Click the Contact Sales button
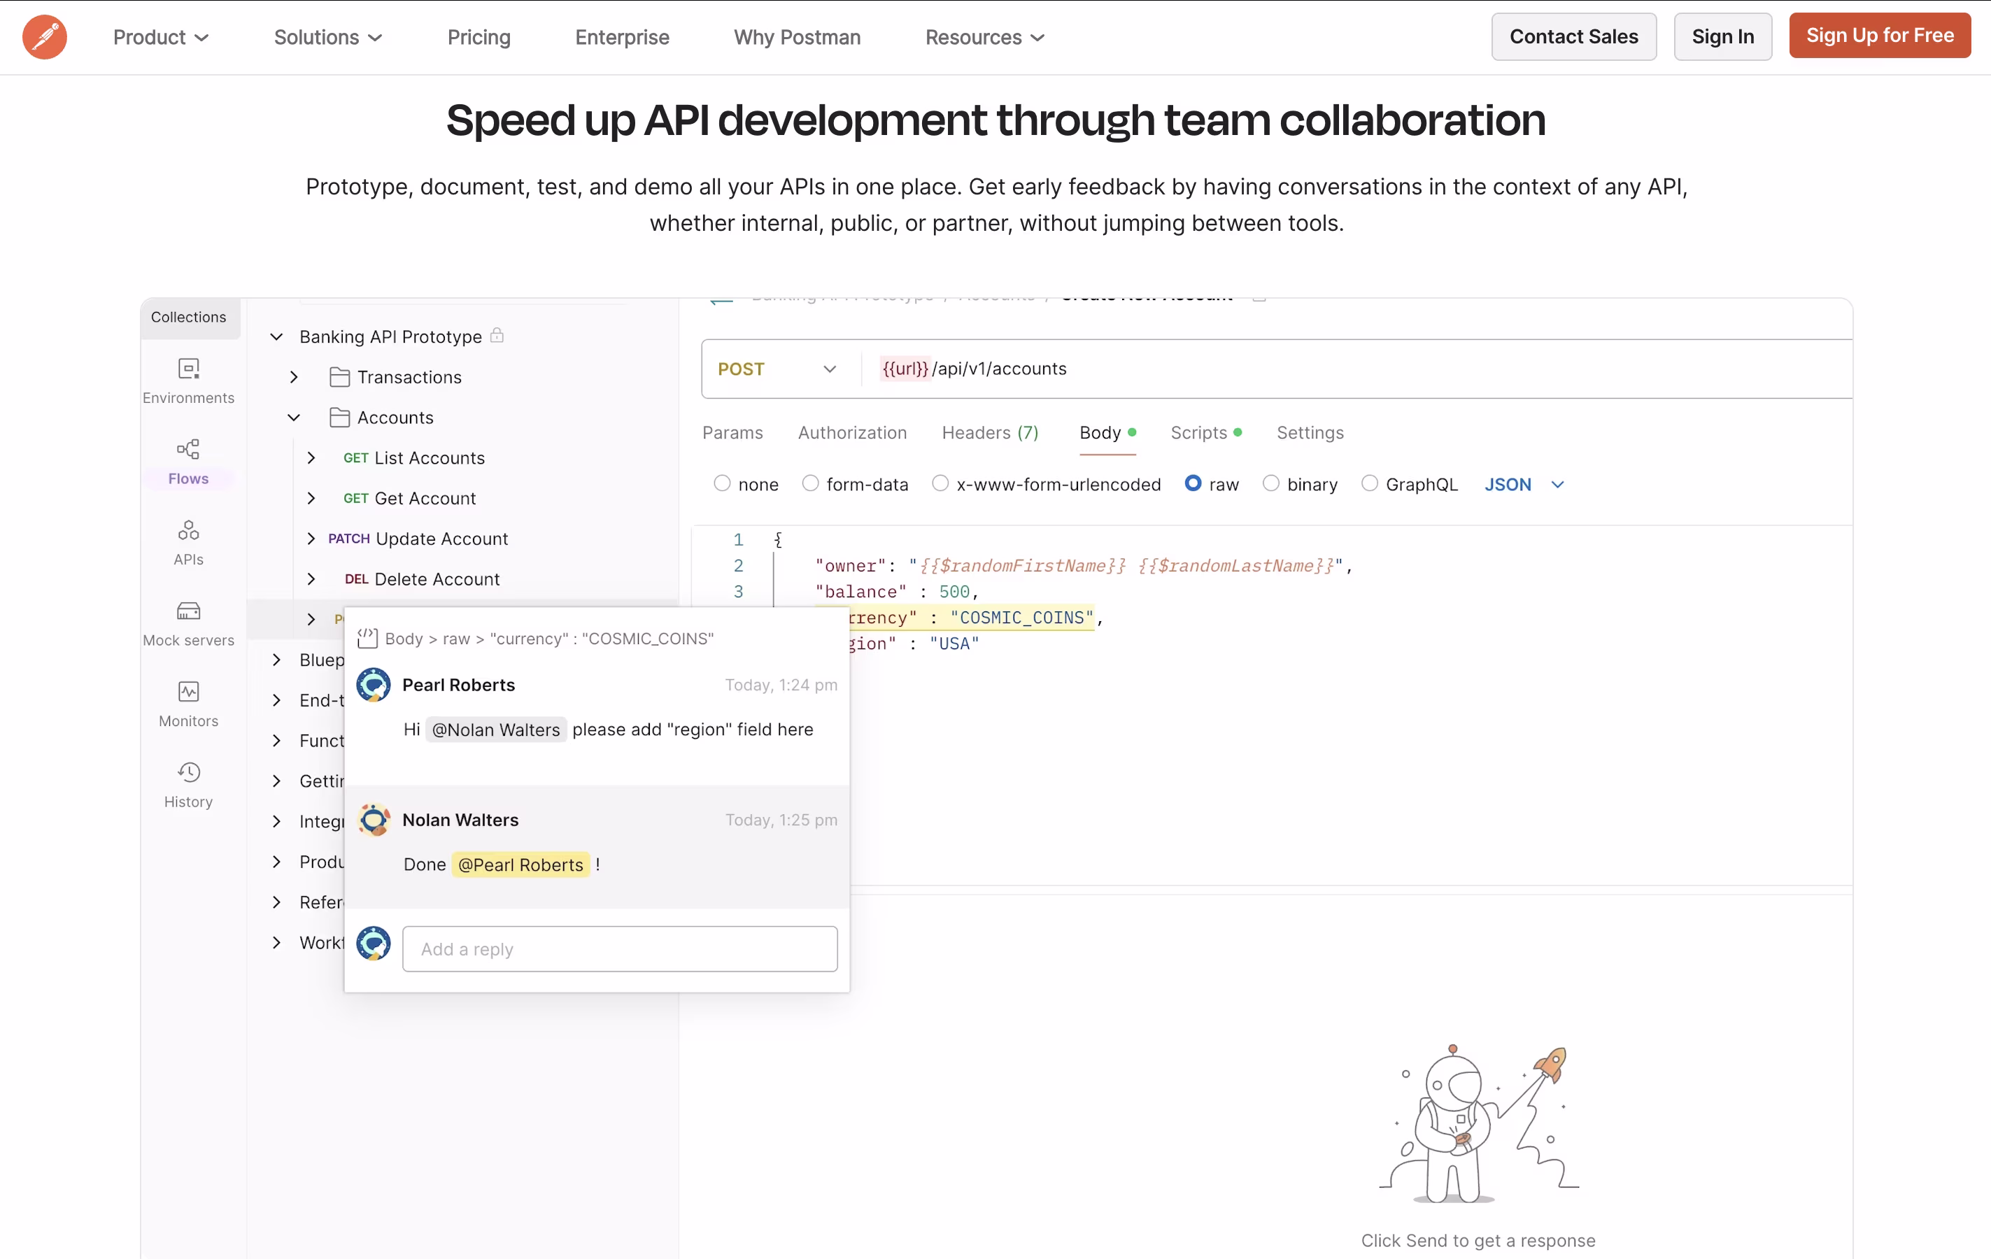The height and width of the screenshot is (1259, 1991). [1573, 36]
